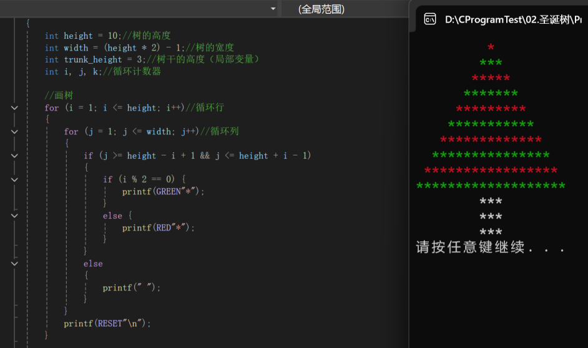Click the top red star of the tree
Image resolution: width=588 pixels, height=348 pixels.
point(491,47)
